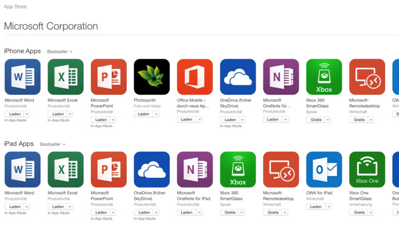The height and width of the screenshot is (236, 399).
Task: Open Microsoft-Remotedesktop icon in iPhone Apps
Action: (x=367, y=77)
